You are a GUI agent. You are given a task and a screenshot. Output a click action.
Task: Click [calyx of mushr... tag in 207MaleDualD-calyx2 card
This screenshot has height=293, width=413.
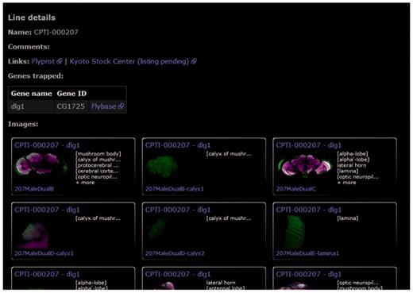[229, 218]
